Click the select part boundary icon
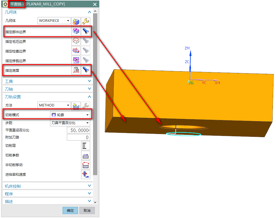 point(76,32)
